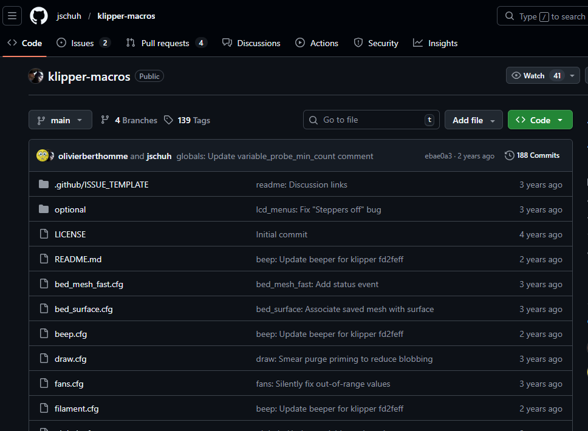Open the Add file dropdown
The image size is (588, 431).
(473, 120)
